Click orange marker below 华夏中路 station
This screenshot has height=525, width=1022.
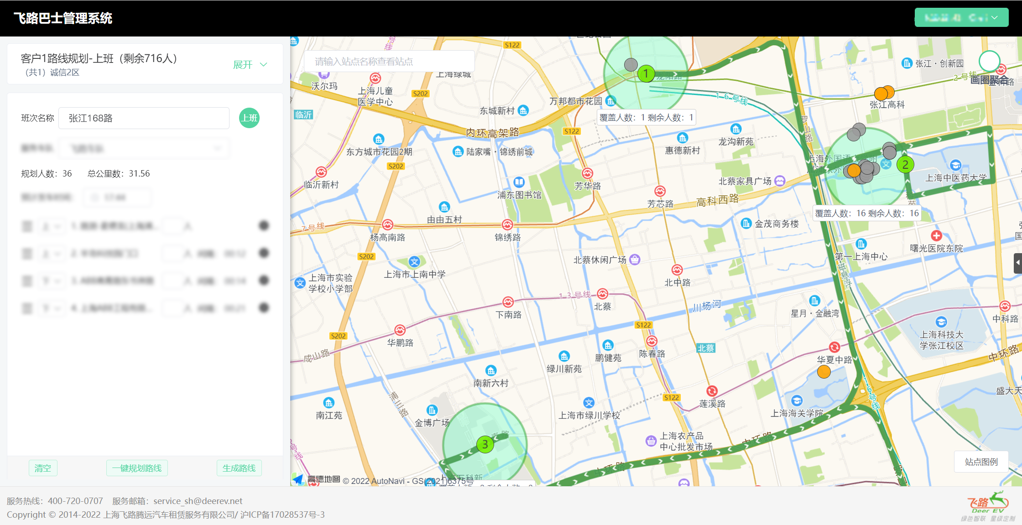click(824, 372)
